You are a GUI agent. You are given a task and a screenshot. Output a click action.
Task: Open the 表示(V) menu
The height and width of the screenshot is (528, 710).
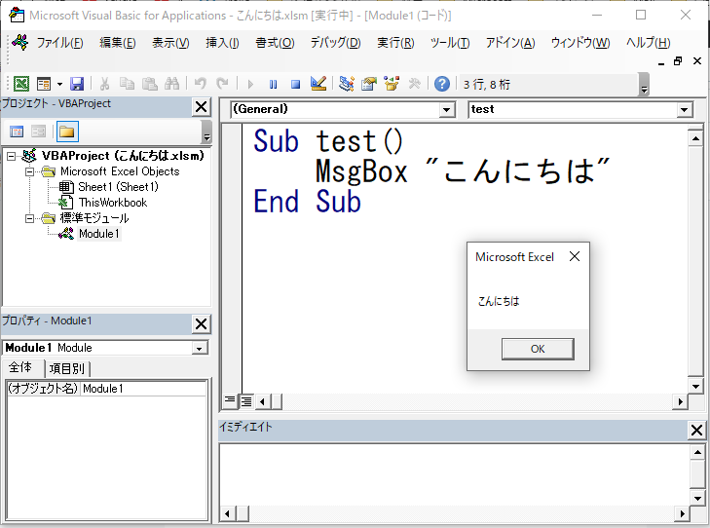(170, 43)
